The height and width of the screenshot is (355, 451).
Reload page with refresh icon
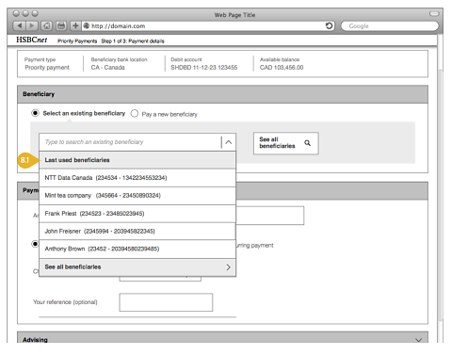pyautogui.click(x=329, y=25)
